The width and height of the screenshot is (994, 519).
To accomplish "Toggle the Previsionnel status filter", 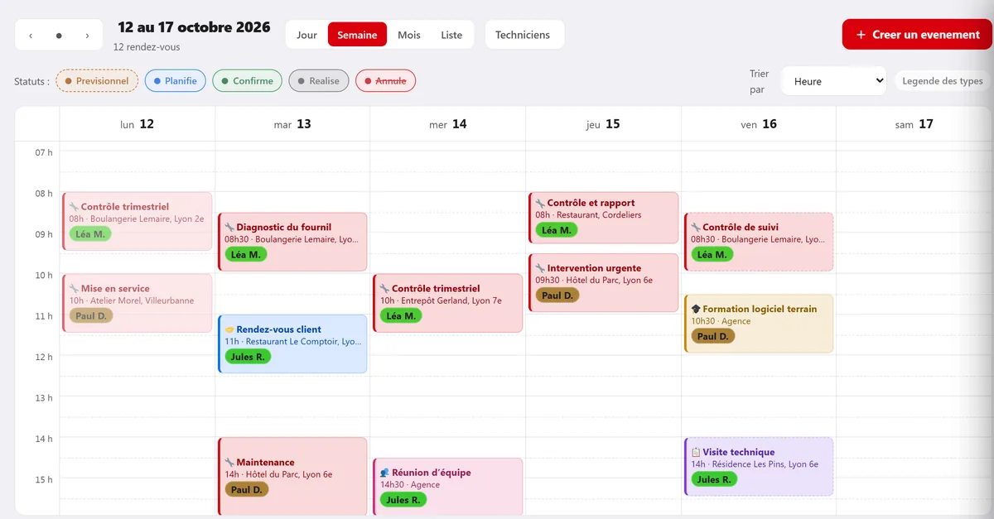I will [x=96, y=81].
